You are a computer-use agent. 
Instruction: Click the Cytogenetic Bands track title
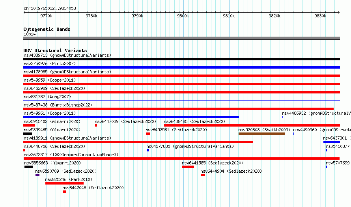point(47,29)
